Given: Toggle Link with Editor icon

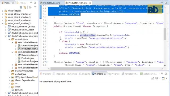Looking at the screenshot, I should coord(25,7).
